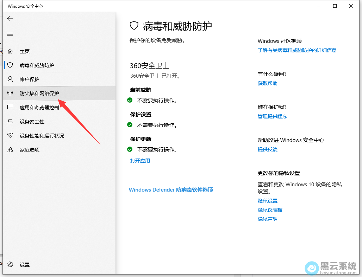Click the shield icon for 病毒和威胁防护
362x277 pixels.
coord(10,65)
